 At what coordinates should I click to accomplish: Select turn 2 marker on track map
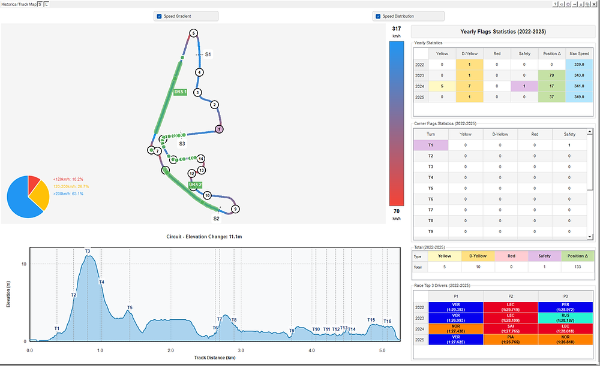(215, 105)
